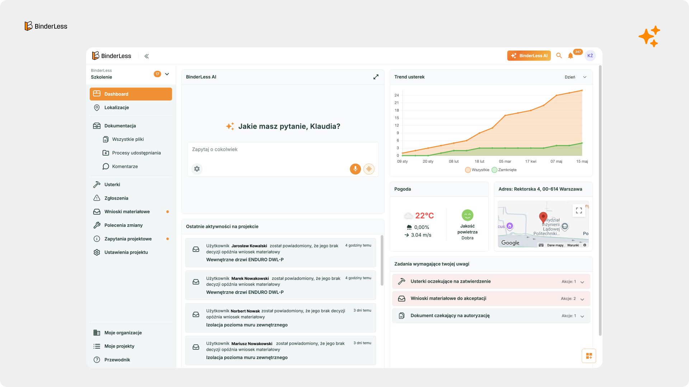
Task: Click inbox icon of Marek Nowakowski activity
Action: pyautogui.click(x=196, y=282)
